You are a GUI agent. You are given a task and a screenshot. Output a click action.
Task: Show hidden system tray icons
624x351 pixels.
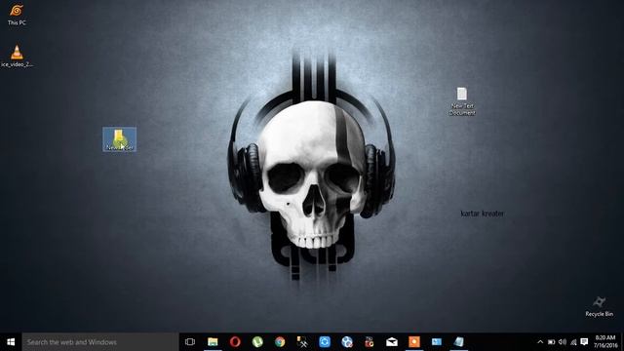click(x=540, y=342)
